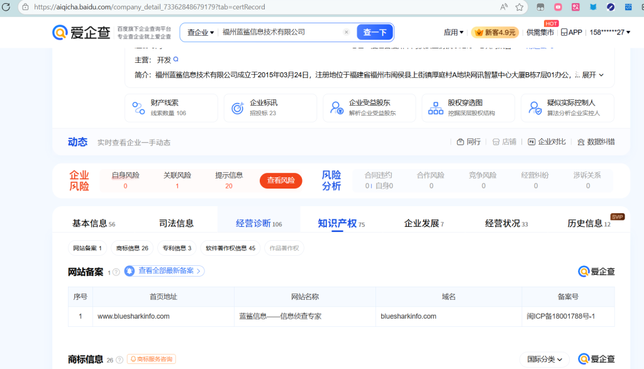Viewport: 644px width, 369px height.
Task: Switch to 经营状况 tab
Action: (506, 223)
